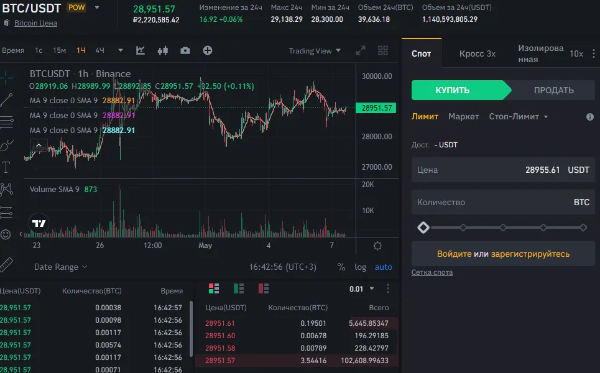Show only bids order book view
The height and width of the screenshot is (373, 600).
tap(239, 288)
